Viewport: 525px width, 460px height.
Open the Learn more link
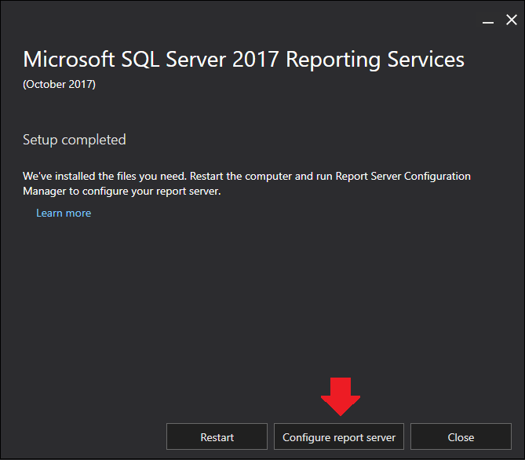click(x=64, y=213)
